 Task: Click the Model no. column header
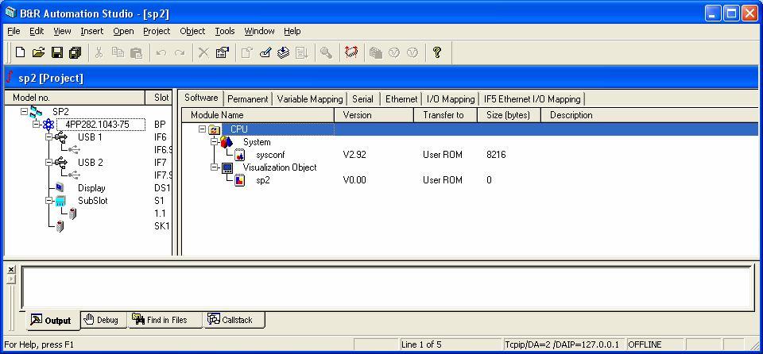click(x=76, y=98)
